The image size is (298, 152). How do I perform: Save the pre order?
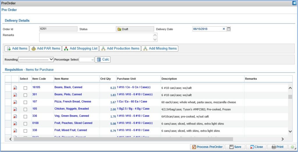[x=235, y=147]
